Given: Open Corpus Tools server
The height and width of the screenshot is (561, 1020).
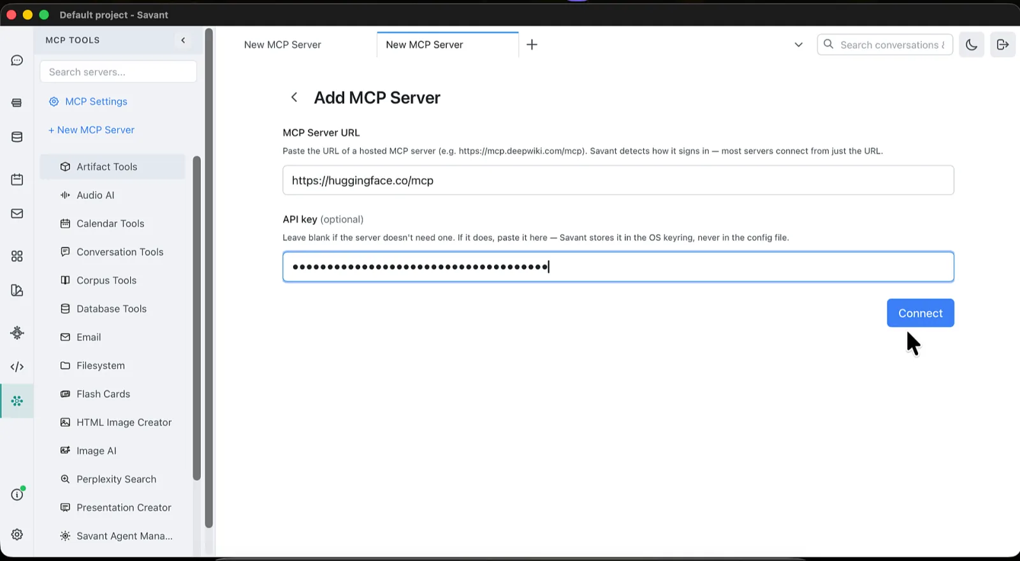Looking at the screenshot, I should [x=113, y=280].
